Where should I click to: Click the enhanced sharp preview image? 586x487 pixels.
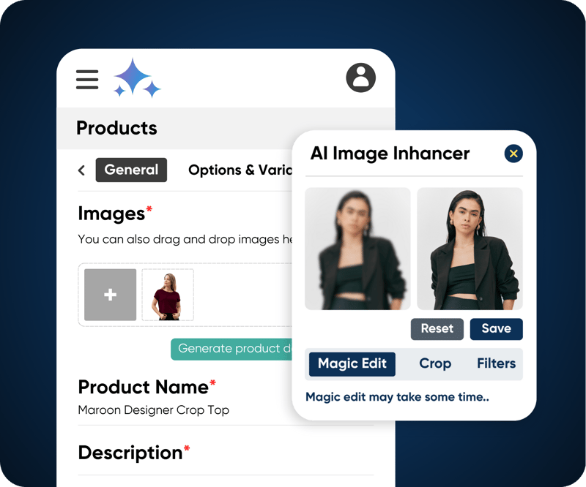470,249
